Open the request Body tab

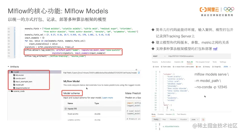click(189, 62)
